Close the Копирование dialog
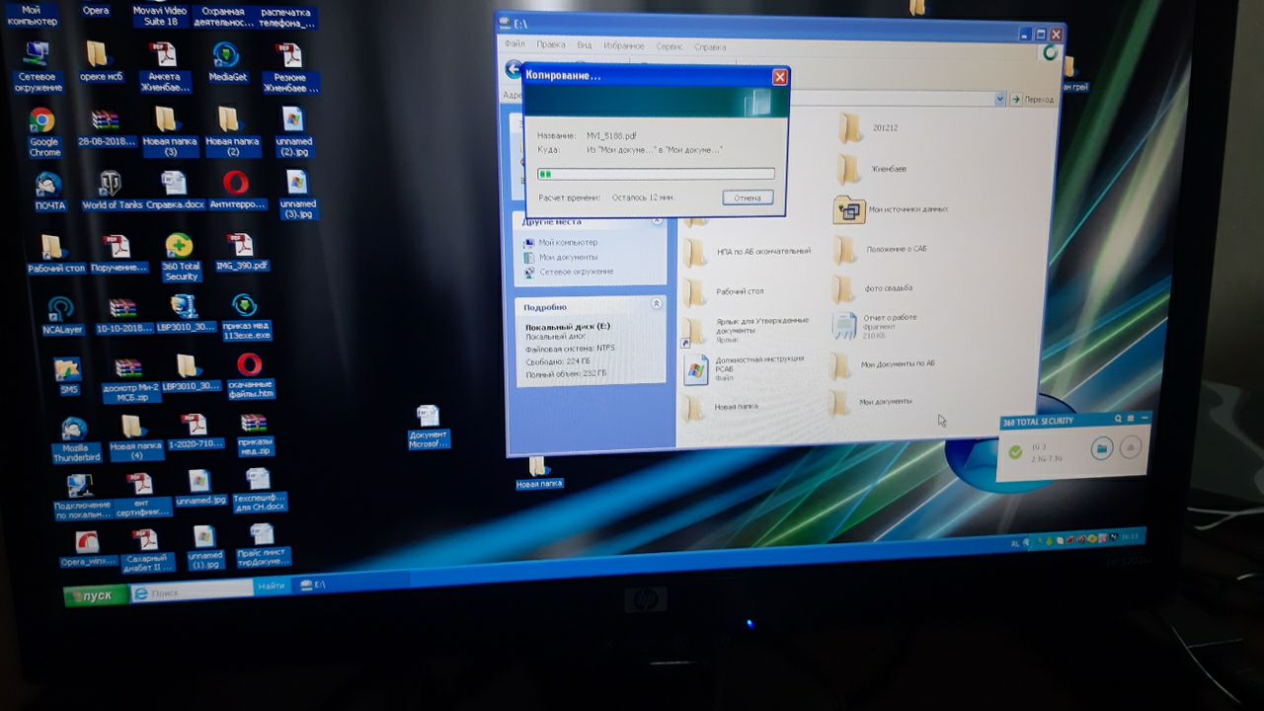 779,76
